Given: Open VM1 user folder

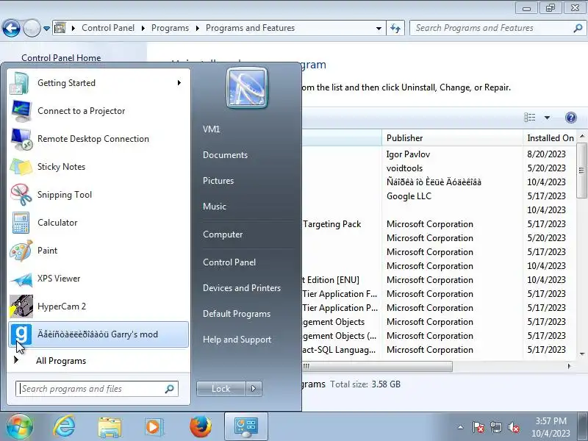Looking at the screenshot, I should 212,129.
